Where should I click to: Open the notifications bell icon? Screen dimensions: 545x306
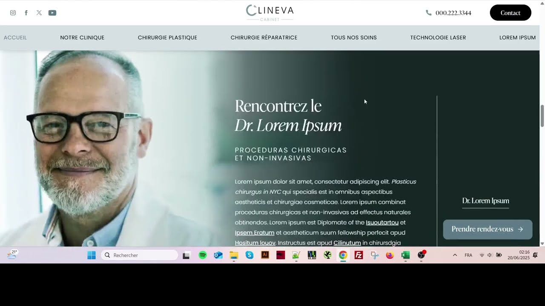tap(536, 255)
